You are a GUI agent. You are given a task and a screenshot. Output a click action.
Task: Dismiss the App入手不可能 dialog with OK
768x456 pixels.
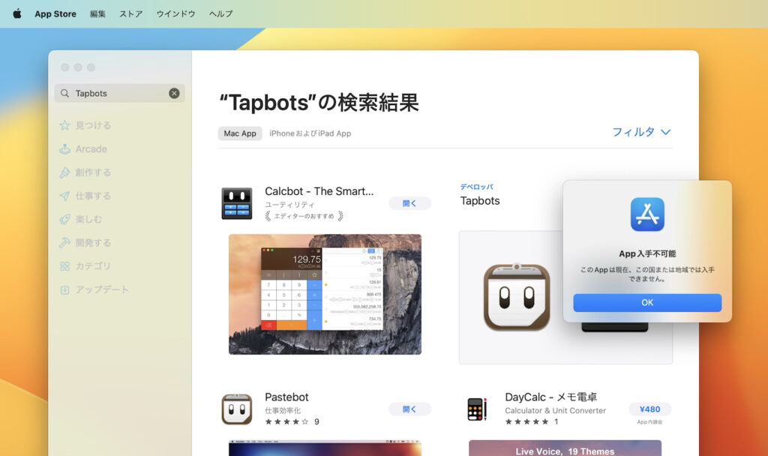pyautogui.click(x=647, y=302)
